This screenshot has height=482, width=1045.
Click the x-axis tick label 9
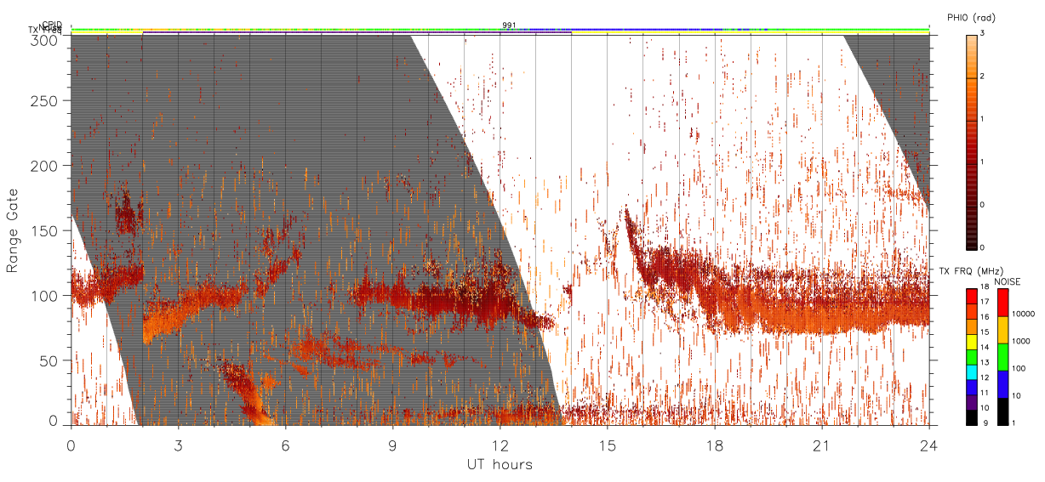[x=392, y=445]
